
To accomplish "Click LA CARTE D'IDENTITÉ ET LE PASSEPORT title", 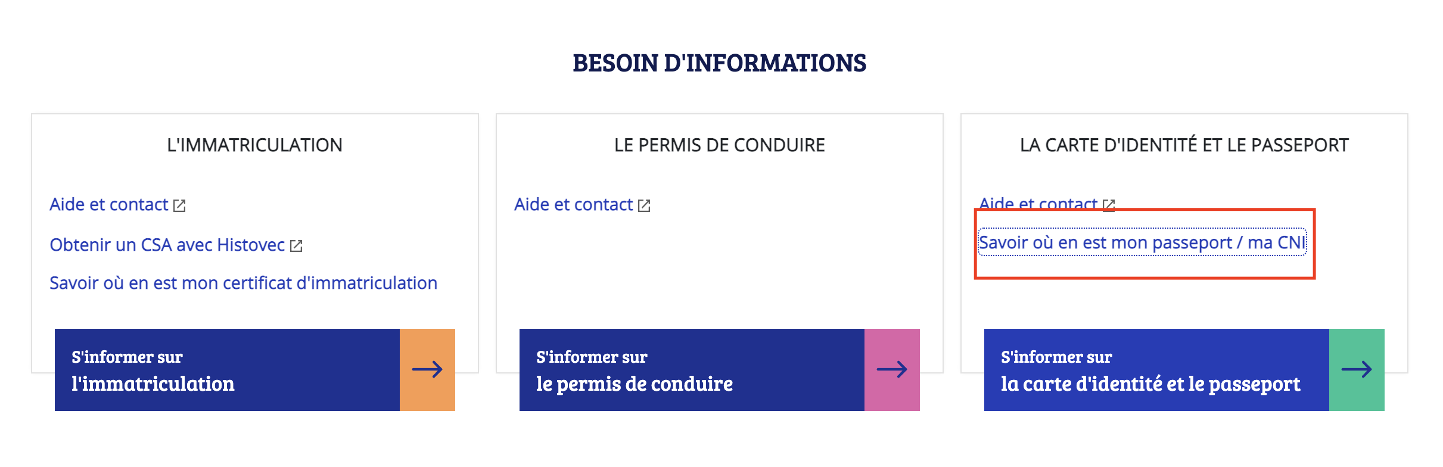I will click(1184, 145).
